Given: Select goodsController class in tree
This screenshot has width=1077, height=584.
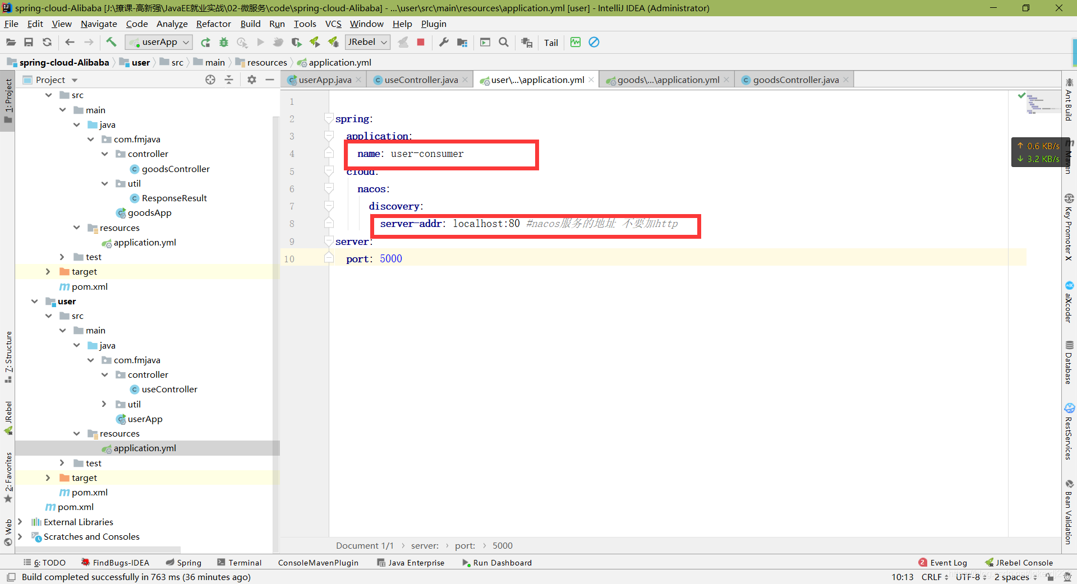Looking at the screenshot, I should 169,169.
